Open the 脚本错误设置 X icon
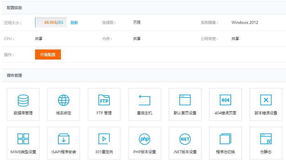The height and width of the screenshot is (162, 286). pyautogui.click(x=266, y=100)
